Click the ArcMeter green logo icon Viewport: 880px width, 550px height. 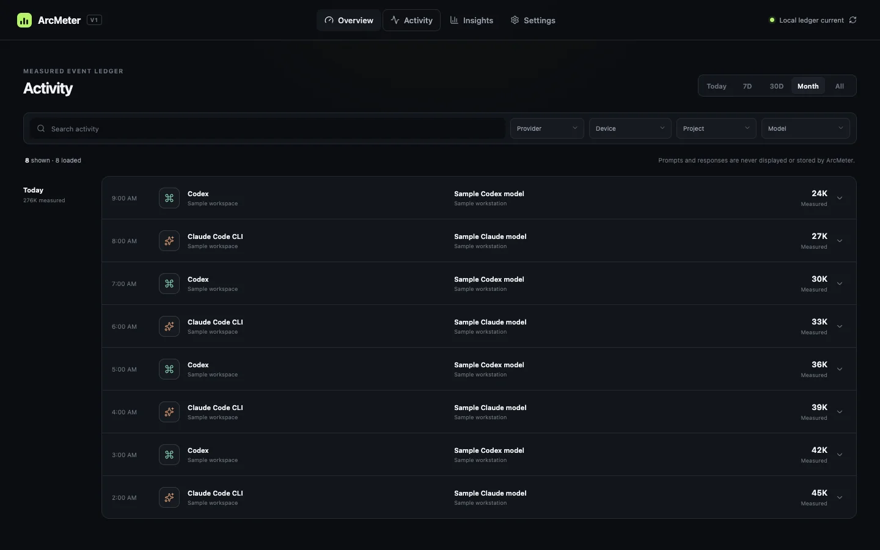[x=24, y=20]
